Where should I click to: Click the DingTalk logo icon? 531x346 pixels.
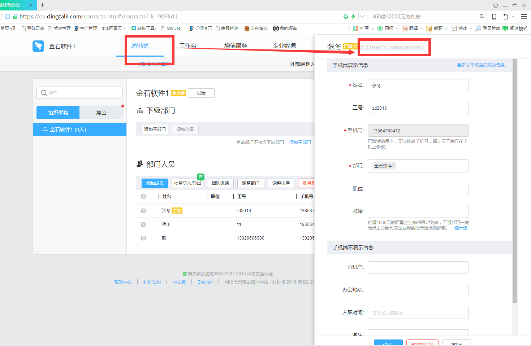point(38,46)
